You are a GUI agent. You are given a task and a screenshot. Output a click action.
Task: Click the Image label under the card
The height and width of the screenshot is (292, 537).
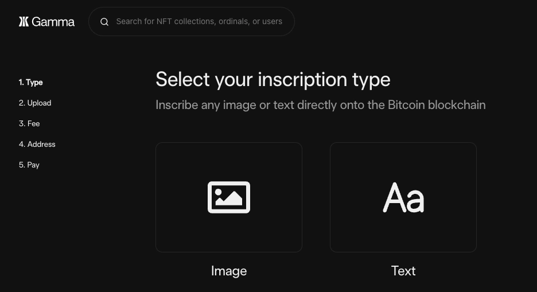tap(229, 271)
